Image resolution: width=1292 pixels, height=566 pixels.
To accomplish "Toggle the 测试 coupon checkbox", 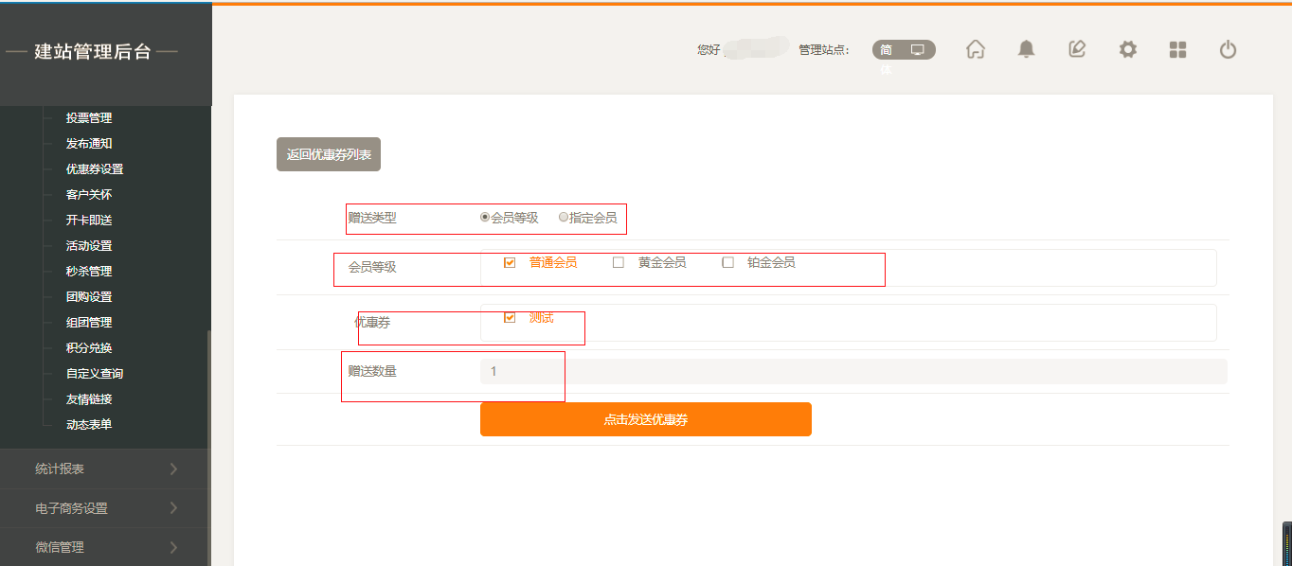I will point(510,318).
